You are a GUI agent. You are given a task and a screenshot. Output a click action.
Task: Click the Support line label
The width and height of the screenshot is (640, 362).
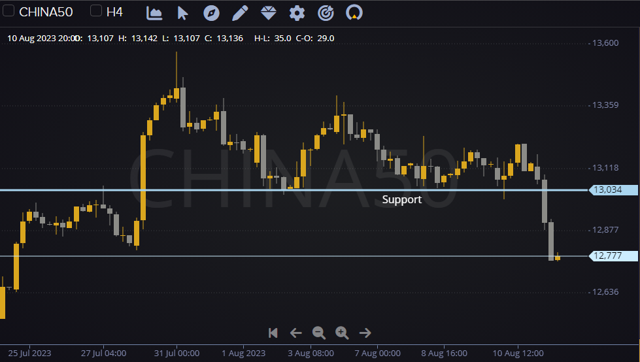coord(401,199)
